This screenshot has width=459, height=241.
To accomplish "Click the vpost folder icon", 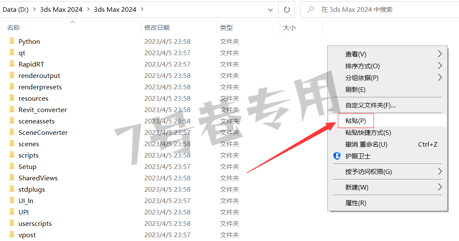I will point(12,235).
